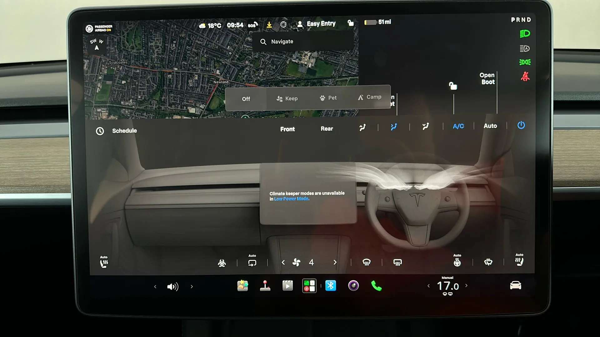Open vehicle controls car icon

coord(515,285)
